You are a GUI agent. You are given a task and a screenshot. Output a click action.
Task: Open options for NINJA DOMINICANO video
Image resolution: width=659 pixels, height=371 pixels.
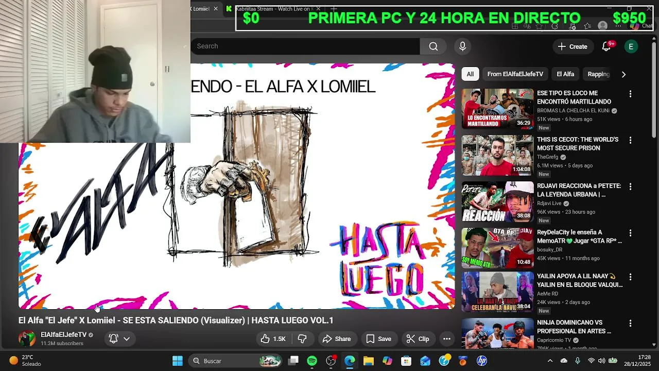coord(630,323)
